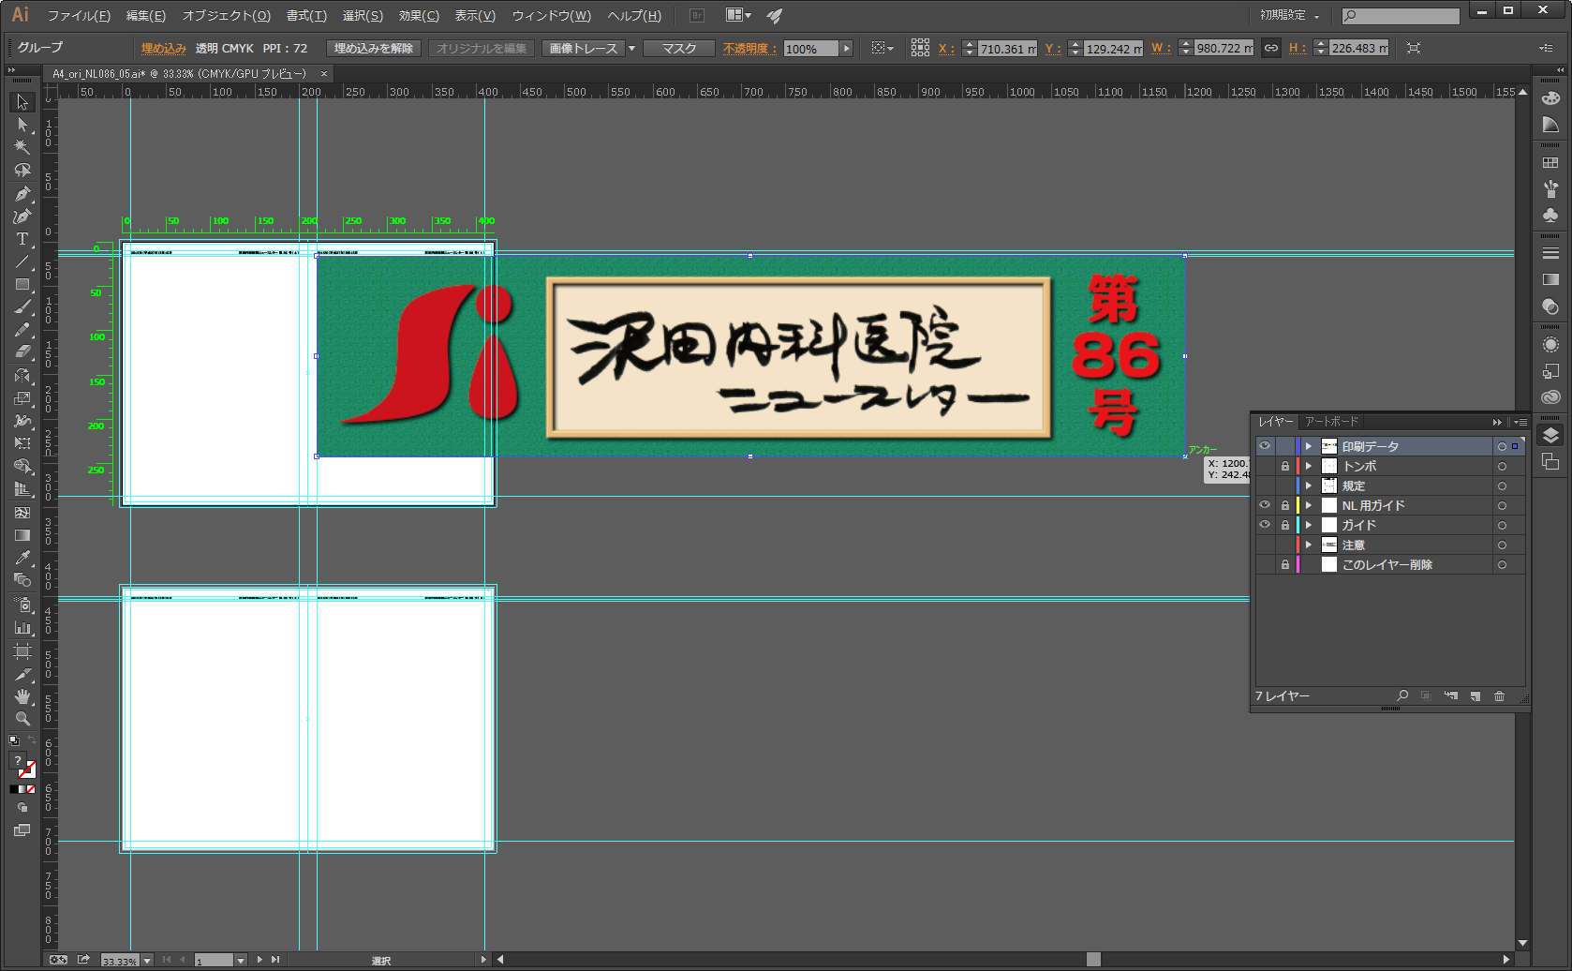The image size is (1572, 971).
Task: Click the マスク button
Action: click(x=679, y=48)
